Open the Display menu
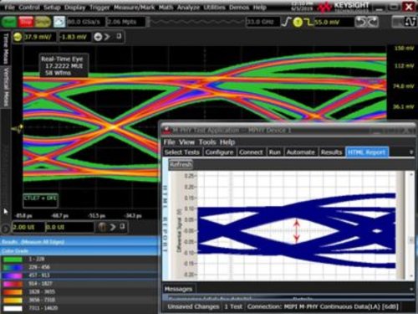The height and width of the screenshot is (314, 418). [74, 8]
